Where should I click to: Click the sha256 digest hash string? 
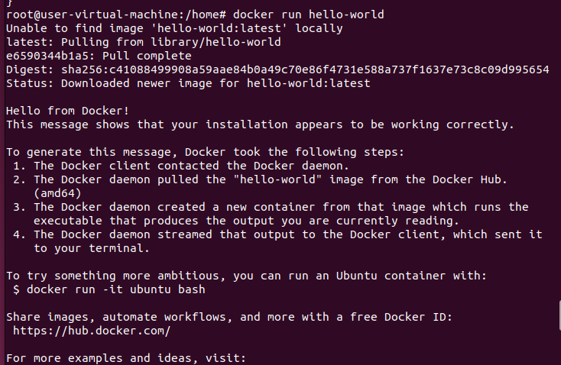point(305,69)
